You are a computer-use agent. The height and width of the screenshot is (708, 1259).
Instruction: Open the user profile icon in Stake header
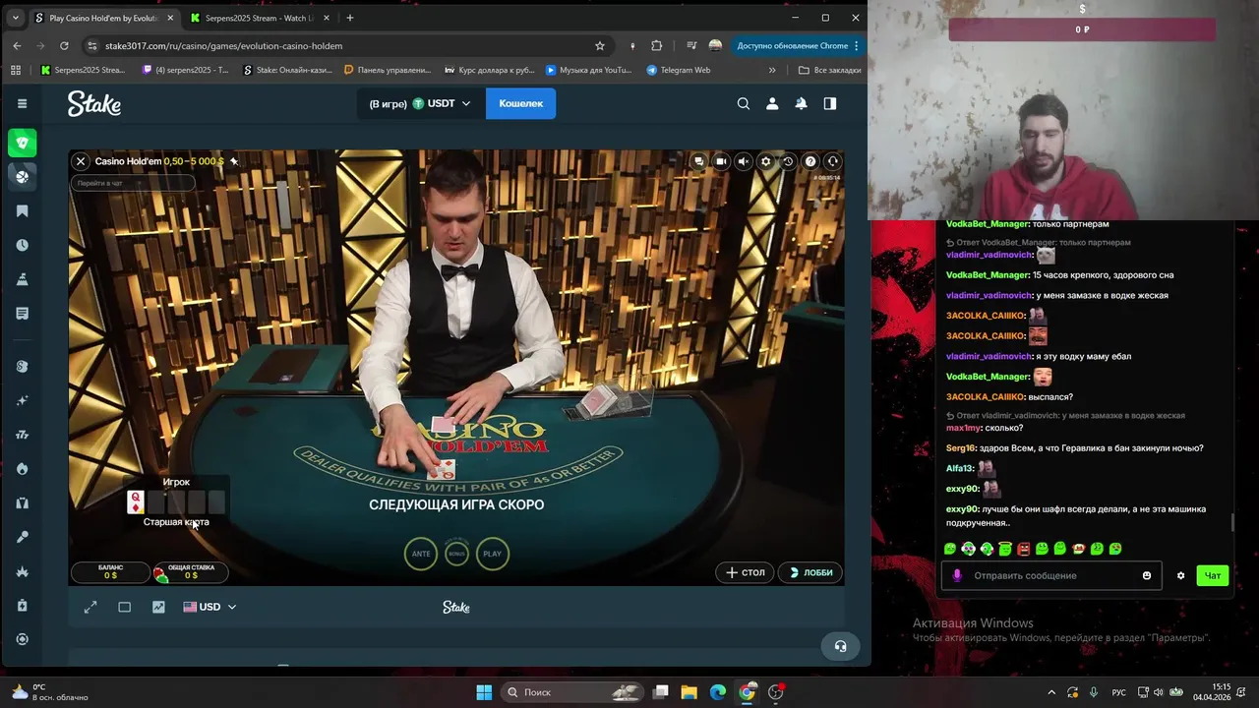click(772, 103)
